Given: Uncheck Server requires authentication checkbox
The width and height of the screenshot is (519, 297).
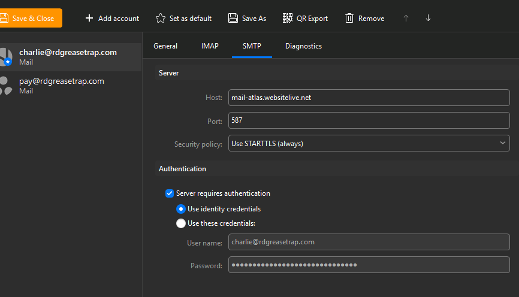Looking at the screenshot, I should click(x=169, y=193).
